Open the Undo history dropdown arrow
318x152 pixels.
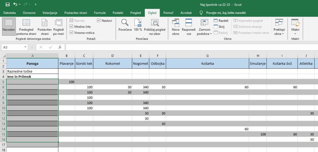(20, 4)
